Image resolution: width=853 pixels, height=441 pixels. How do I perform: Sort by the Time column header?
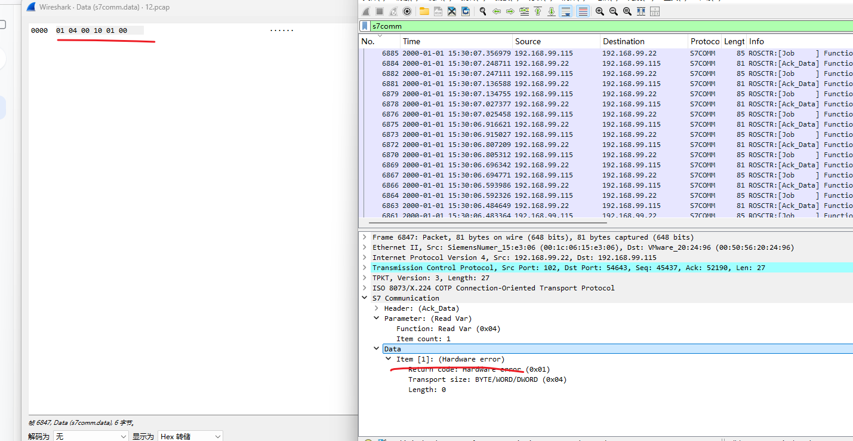click(x=457, y=41)
